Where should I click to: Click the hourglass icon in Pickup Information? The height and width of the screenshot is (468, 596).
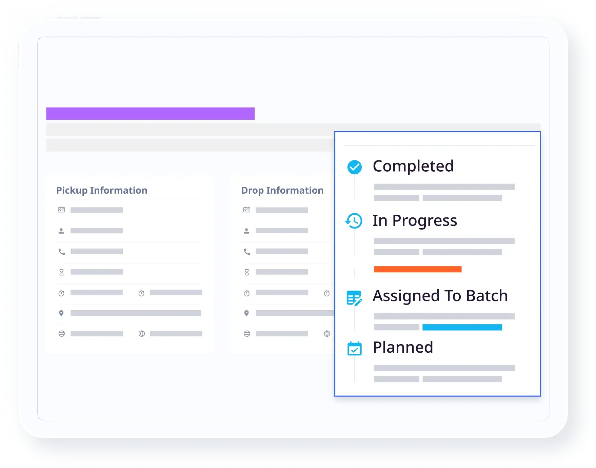coord(61,272)
